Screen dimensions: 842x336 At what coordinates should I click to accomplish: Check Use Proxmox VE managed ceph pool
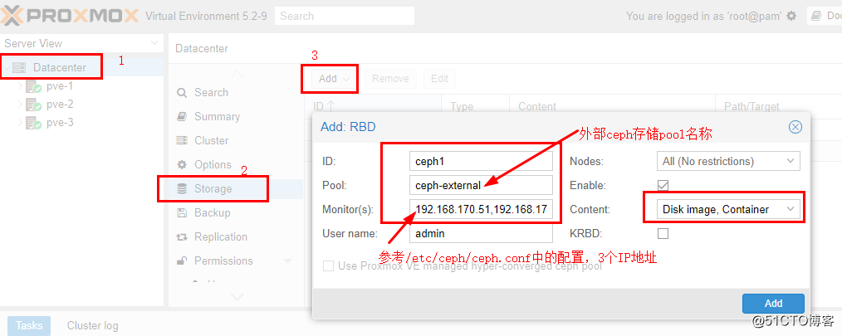(x=328, y=265)
